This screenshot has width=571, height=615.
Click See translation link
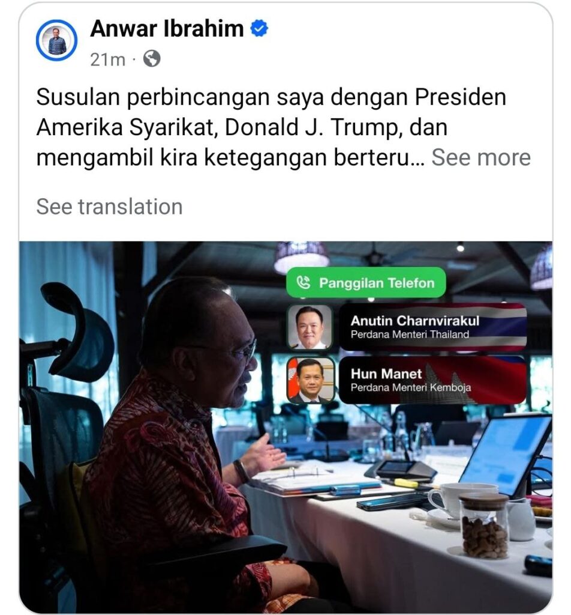[x=110, y=207]
